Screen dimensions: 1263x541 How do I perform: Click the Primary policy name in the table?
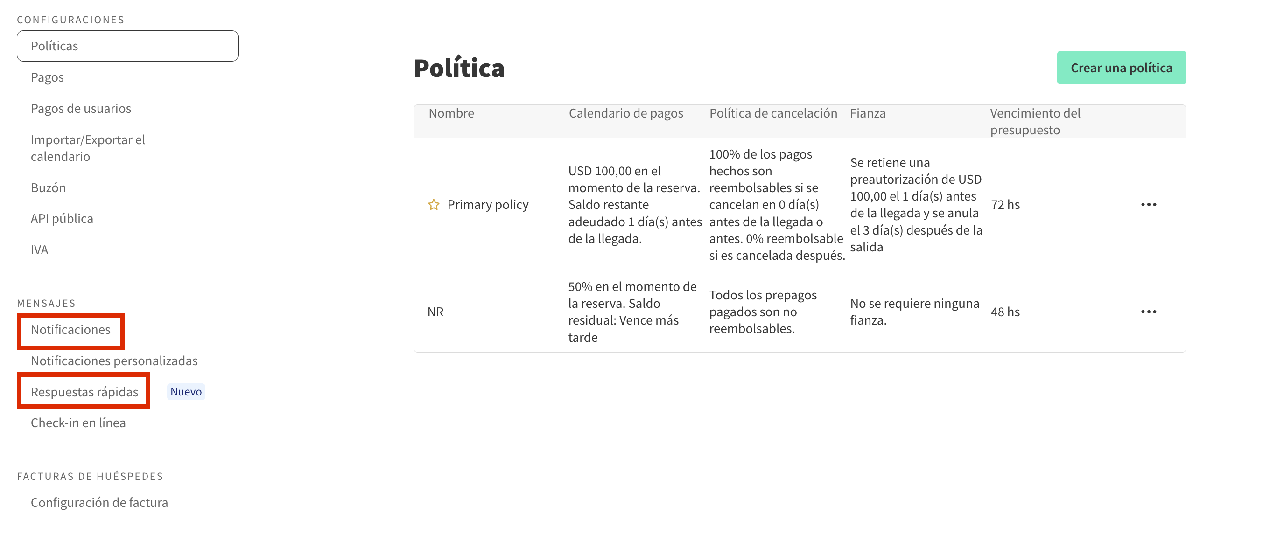pos(488,205)
